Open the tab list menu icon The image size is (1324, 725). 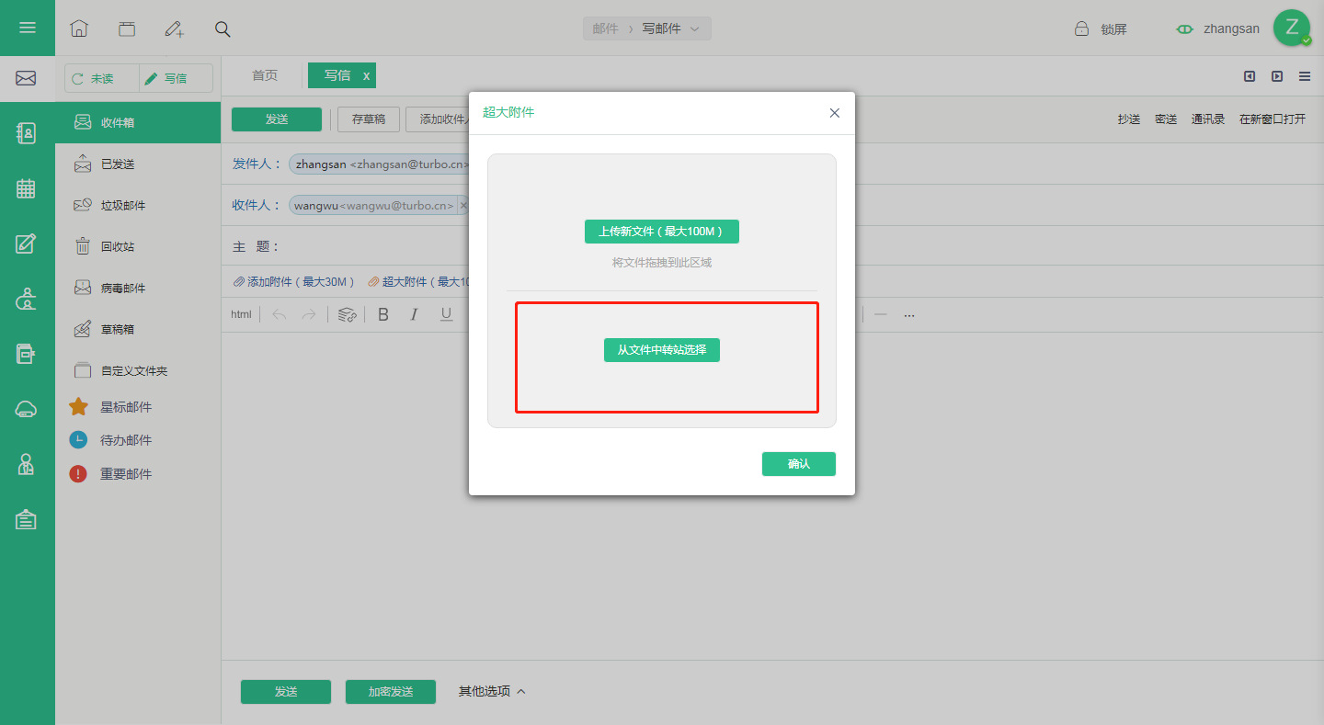[1305, 76]
